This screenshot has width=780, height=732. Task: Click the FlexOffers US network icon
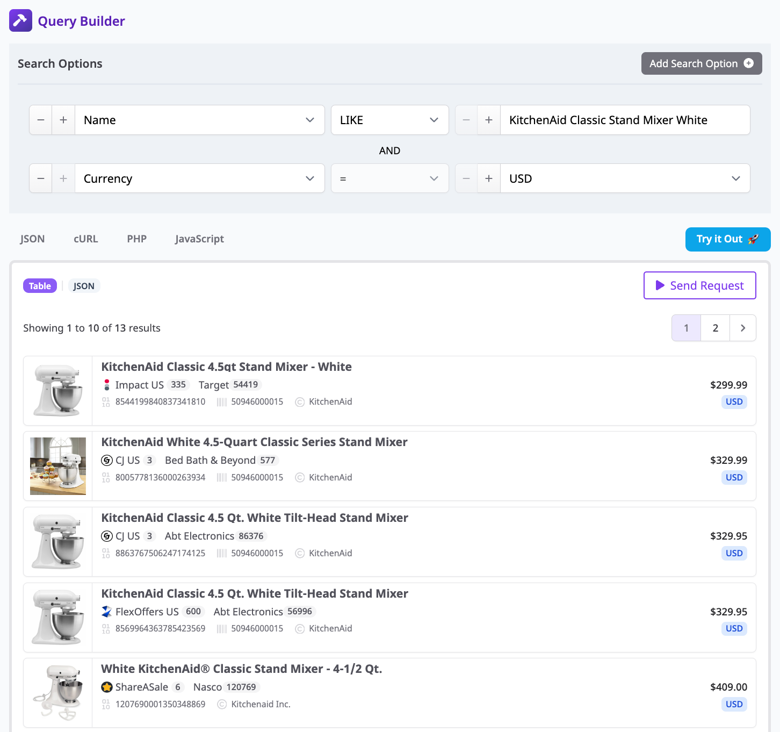[x=107, y=612]
